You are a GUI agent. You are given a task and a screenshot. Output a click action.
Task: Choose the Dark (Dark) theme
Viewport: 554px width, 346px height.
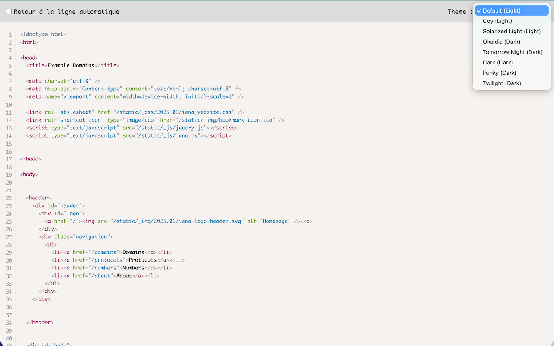(512, 62)
